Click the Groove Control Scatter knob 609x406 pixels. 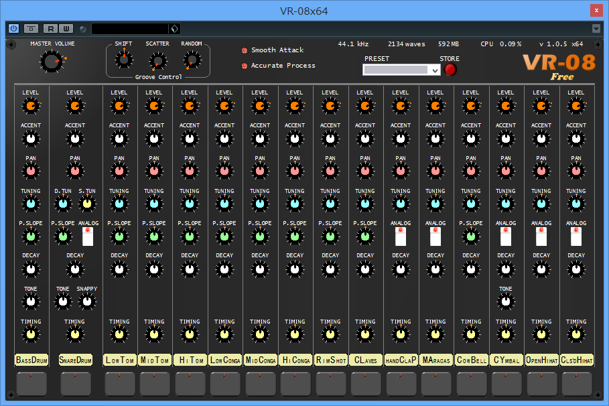[157, 61]
